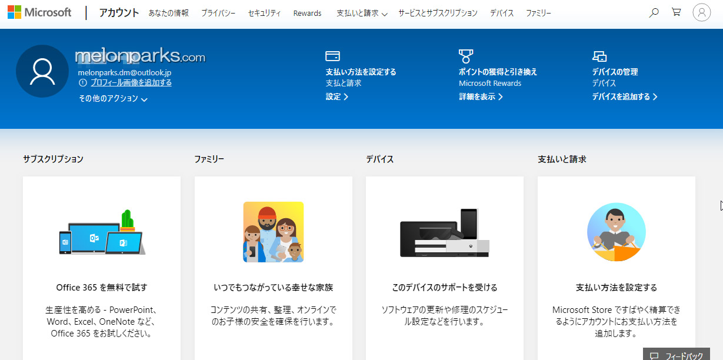Click いつでもつながっている幸せな家族 card title
The height and width of the screenshot is (360, 723).
click(x=274, y=288)
